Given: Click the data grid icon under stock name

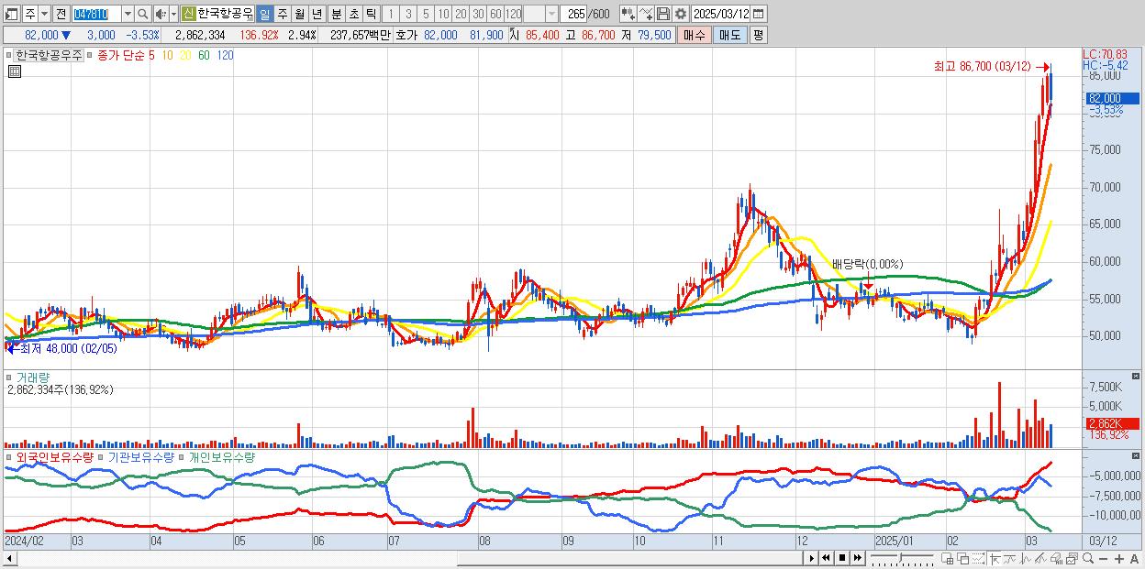Looking at the screenshot, I should coord(14,72).
